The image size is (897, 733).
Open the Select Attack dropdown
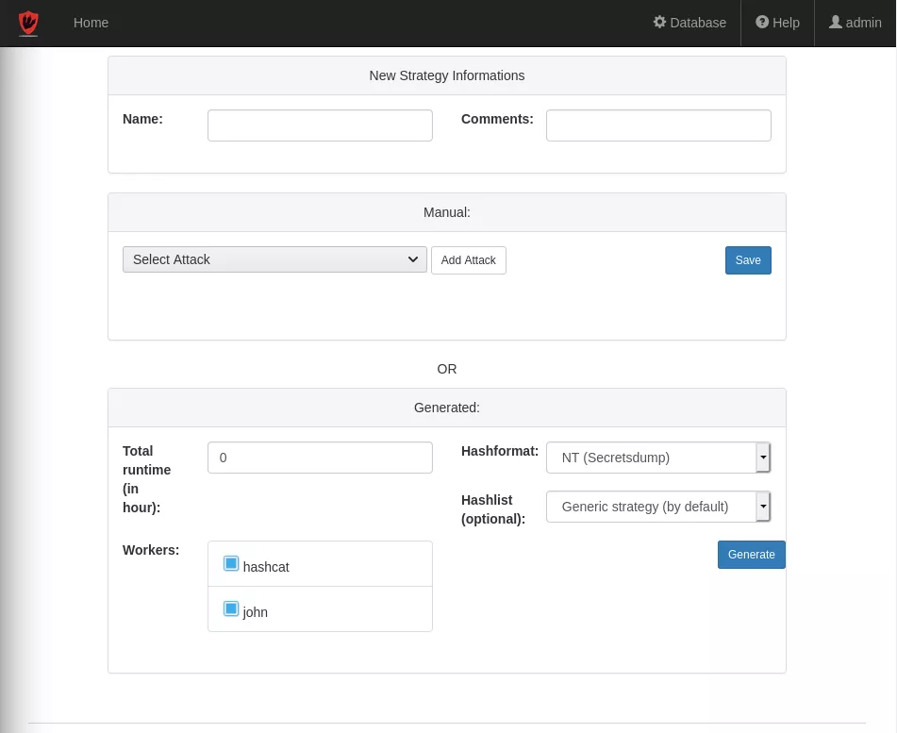(x=274, y=259)
